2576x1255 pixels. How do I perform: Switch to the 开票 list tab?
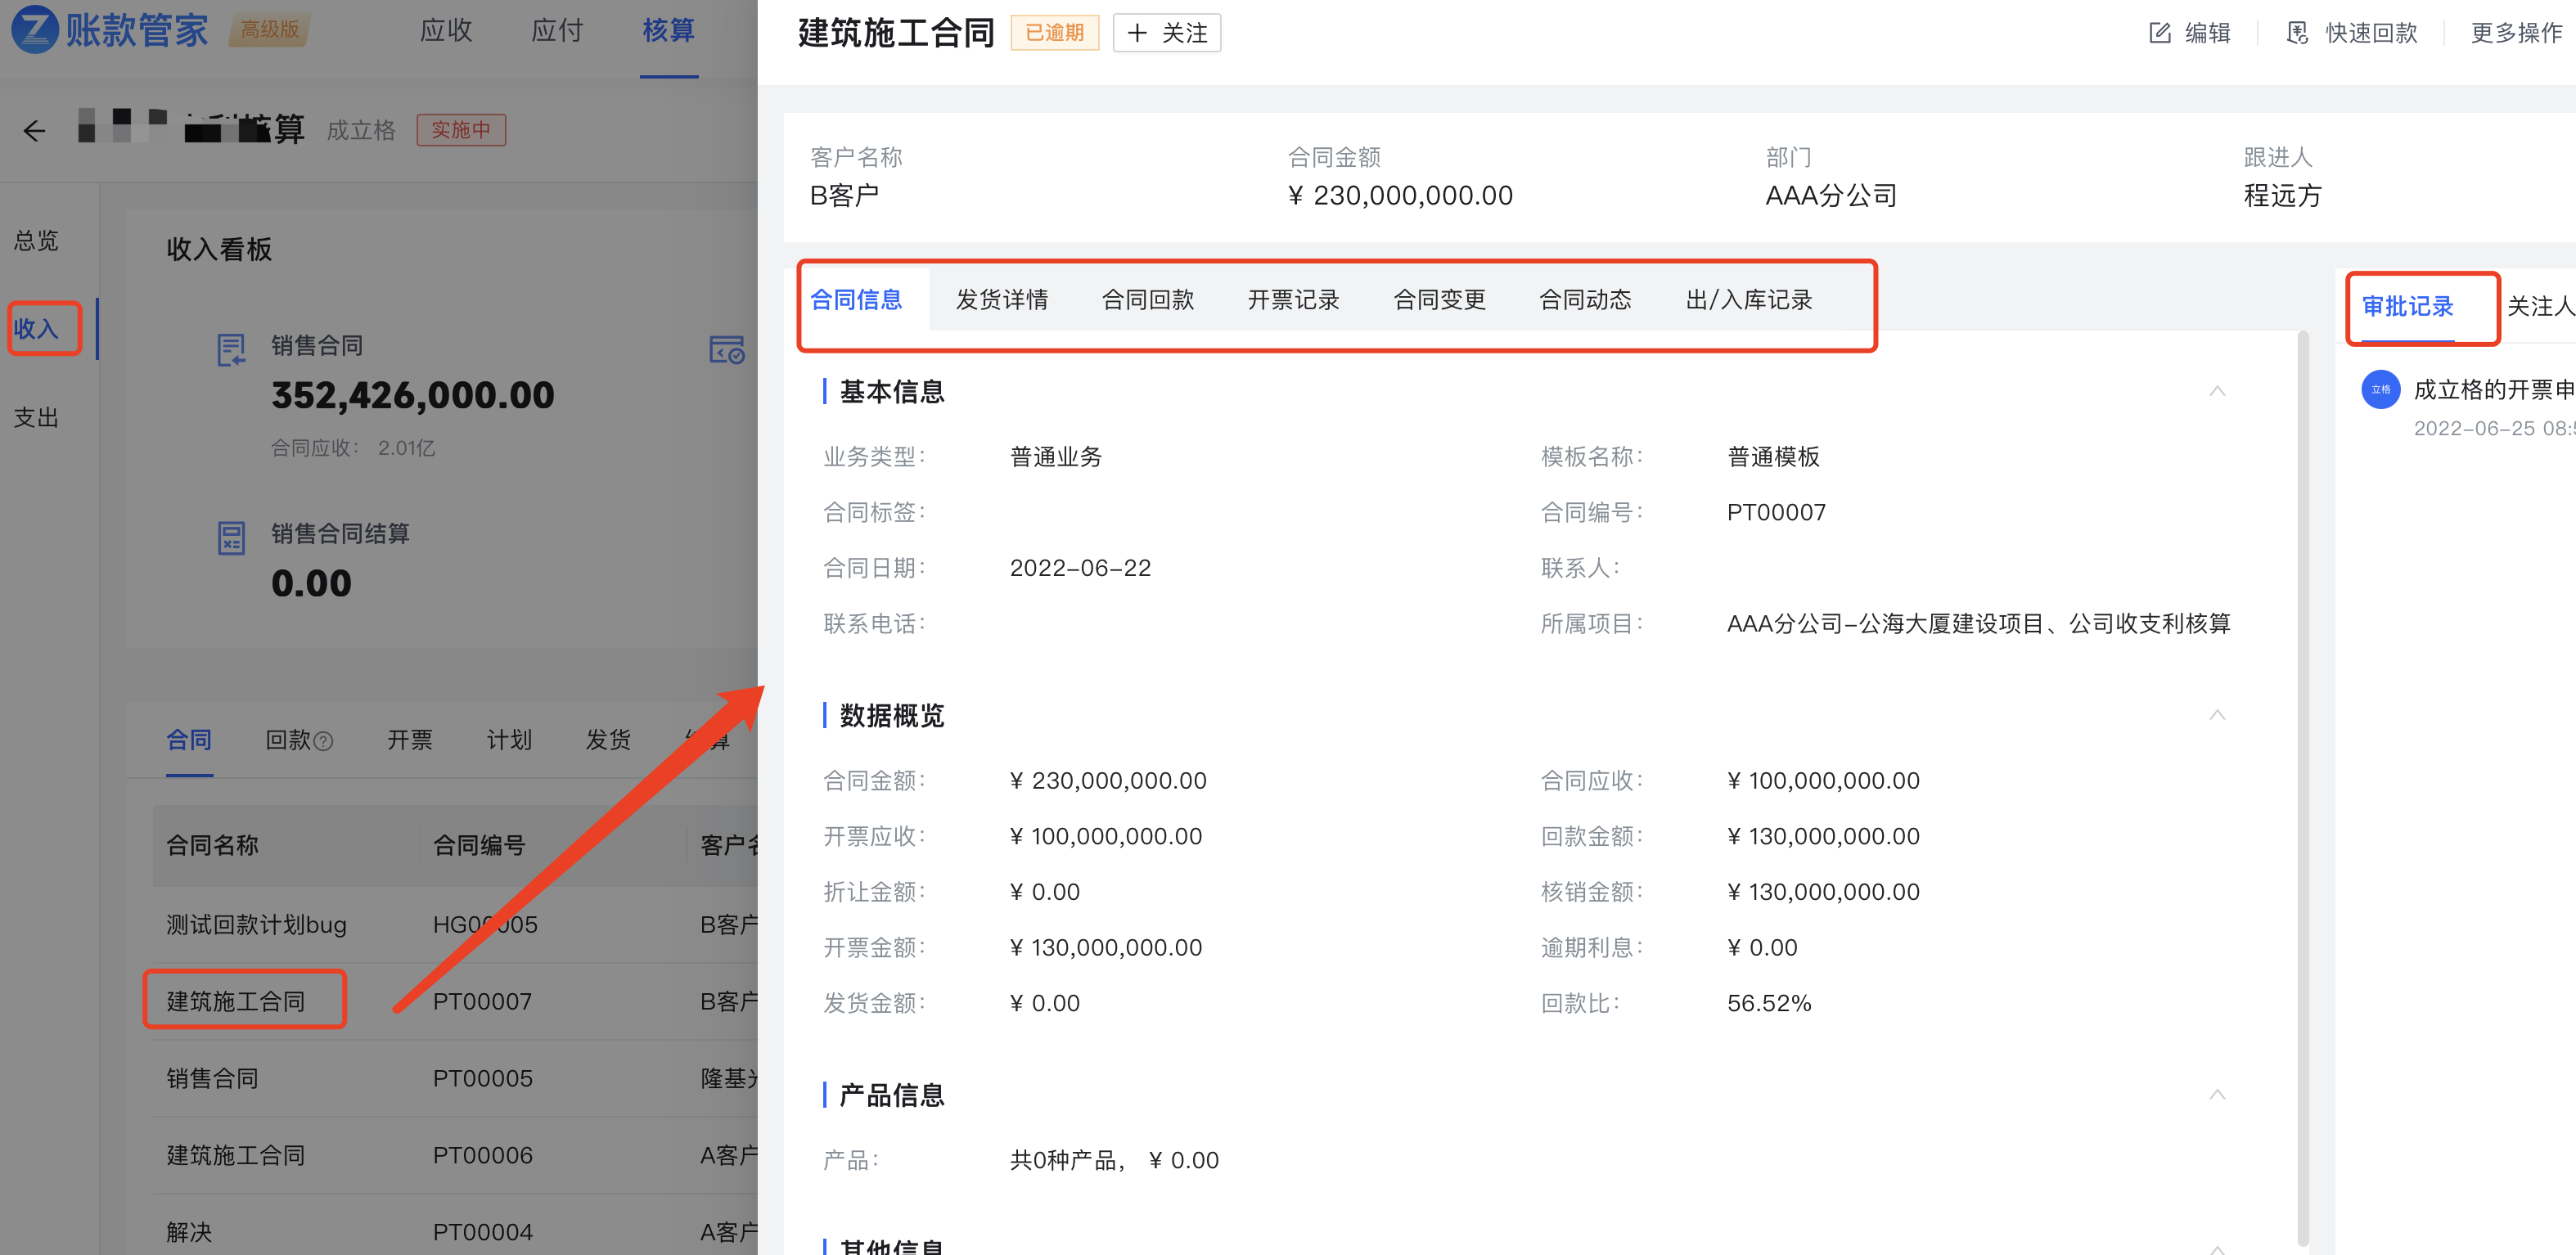pos(410,741)
